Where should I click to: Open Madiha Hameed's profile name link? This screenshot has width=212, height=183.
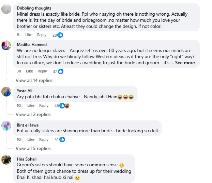pos(32,45)
